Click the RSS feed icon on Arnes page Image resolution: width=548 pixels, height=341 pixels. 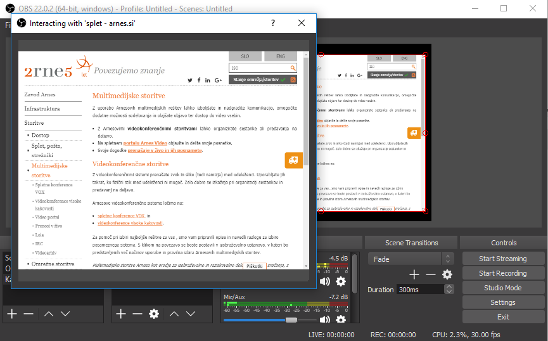pyautogui.click(x=293, y=80)
